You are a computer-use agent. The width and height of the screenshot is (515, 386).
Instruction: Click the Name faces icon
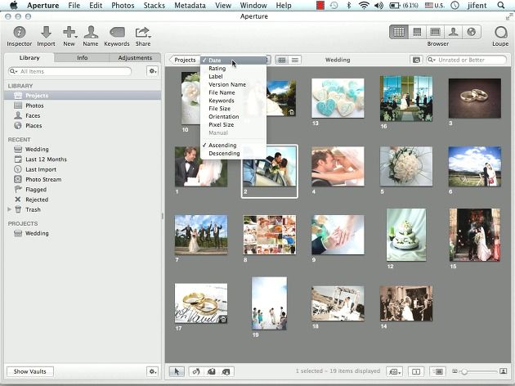(x=91, y=32)
